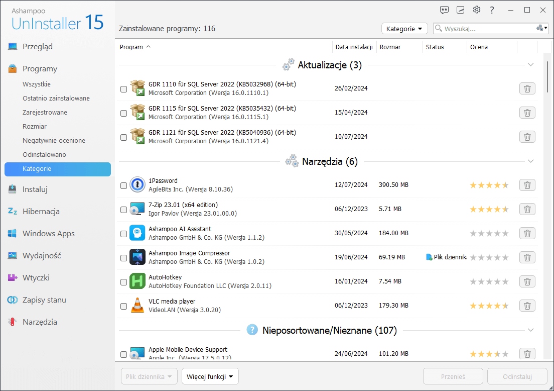554x391 pixels.
Task: Open the Kategorie dropdown filter
Action: pyautogui.click(x=404, y=29)
